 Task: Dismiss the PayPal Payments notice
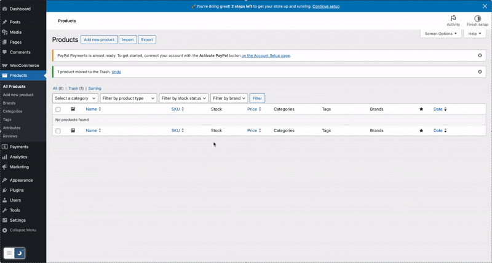(x=480, y=55)
